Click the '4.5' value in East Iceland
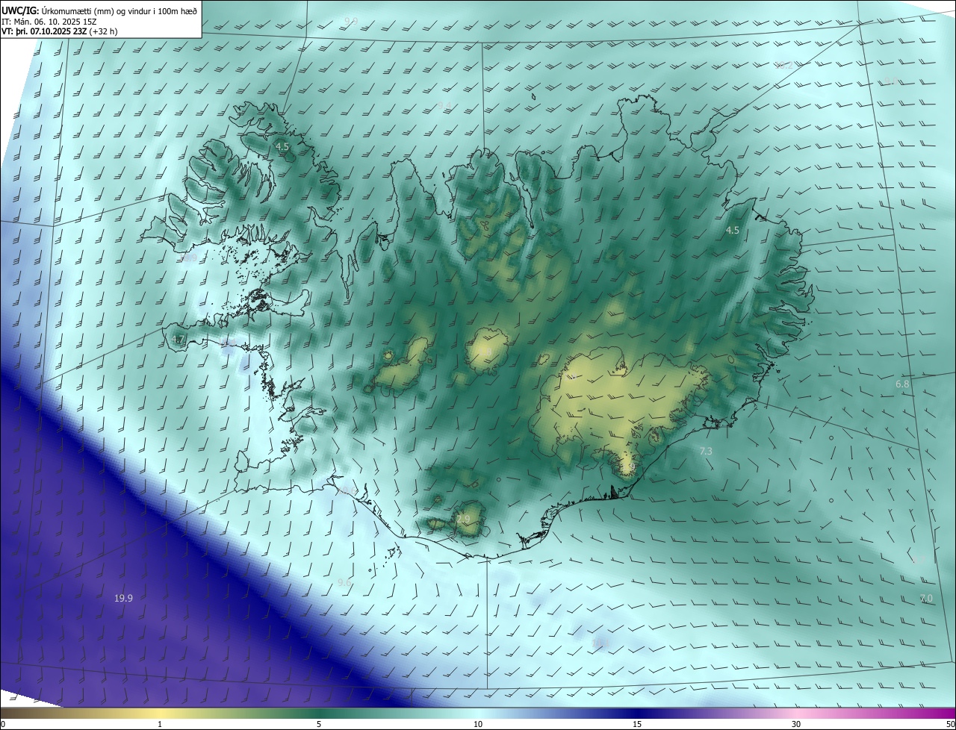The height and width of the screenshot is (730, 956). [x=733, y=231]
